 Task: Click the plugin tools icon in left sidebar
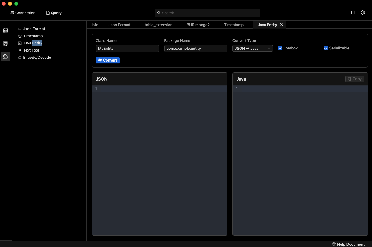point(5,57)
